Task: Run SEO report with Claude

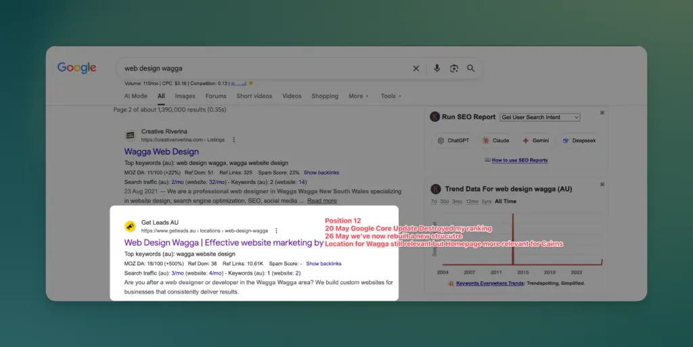Action: (x=495, y=141)
